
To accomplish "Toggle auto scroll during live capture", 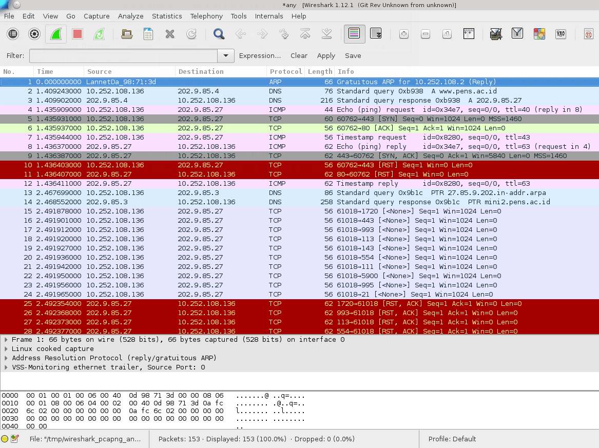I will [376, 34].
